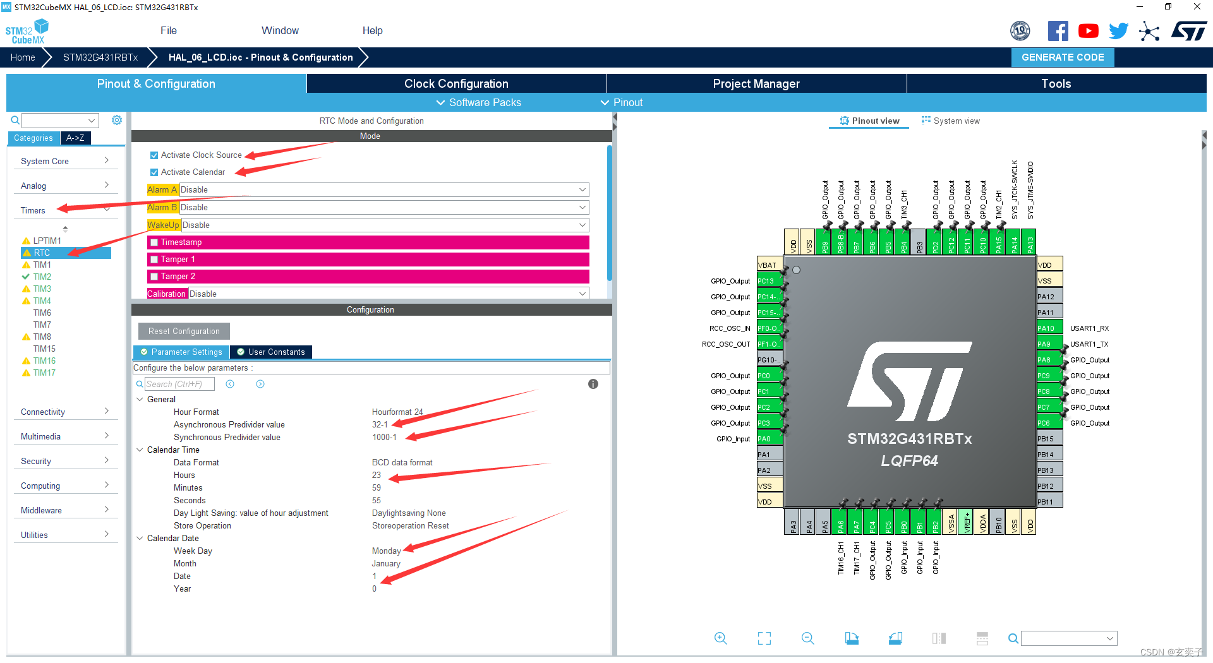The image size is (1213, 663).
Task: Enable the Tamper 1 checkbox
Action: (154, 260)
